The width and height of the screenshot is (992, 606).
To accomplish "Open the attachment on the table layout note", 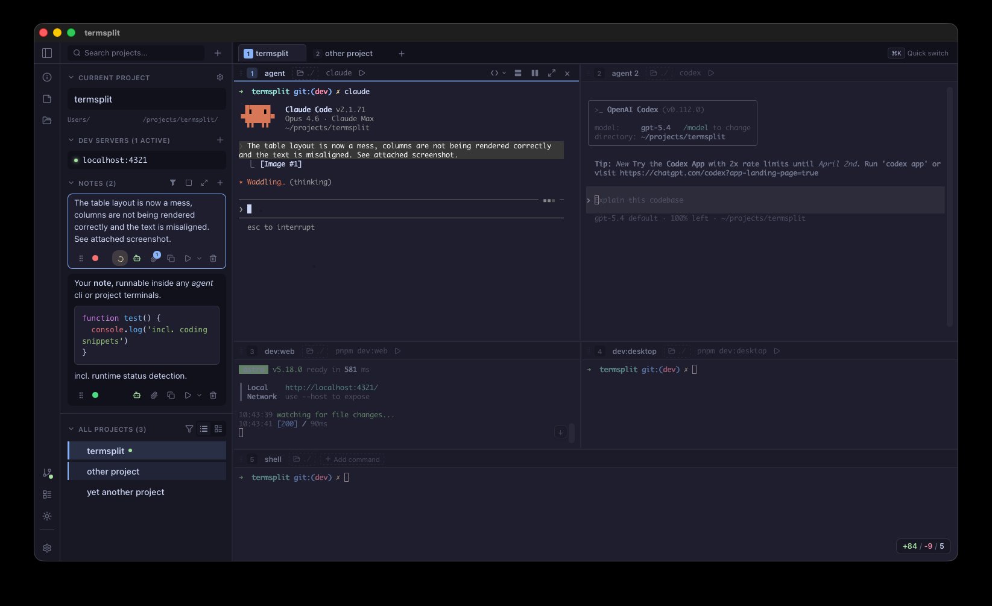I will pyautogui.click(x=154, y=257).
